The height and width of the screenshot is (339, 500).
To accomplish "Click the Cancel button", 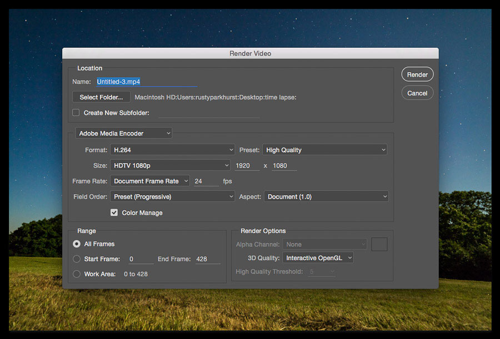I will [417, 93].
